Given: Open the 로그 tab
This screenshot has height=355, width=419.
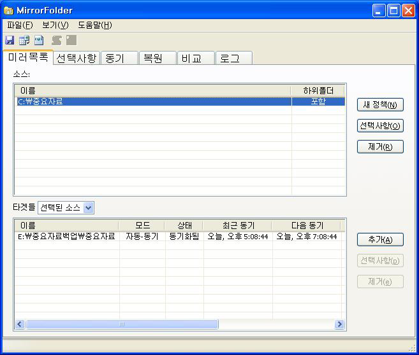Looking at the screenshot, I should [x=234, y=58].
